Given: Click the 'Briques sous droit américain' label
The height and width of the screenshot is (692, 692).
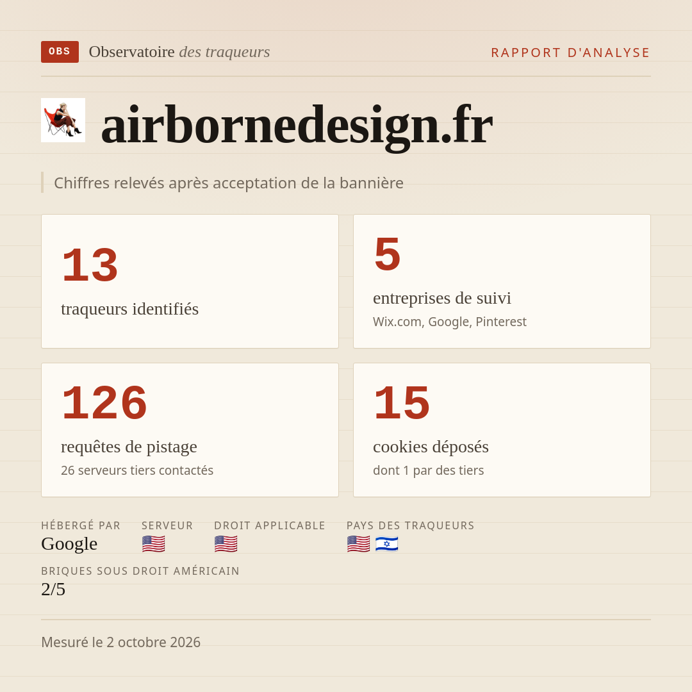Looking at the screenshot, I should click(140, 571).
